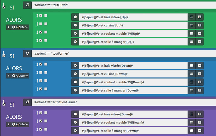The image size is (216, 136).
Task: Click move handle of Volet baie vitrée Up row
Action: 37,16
